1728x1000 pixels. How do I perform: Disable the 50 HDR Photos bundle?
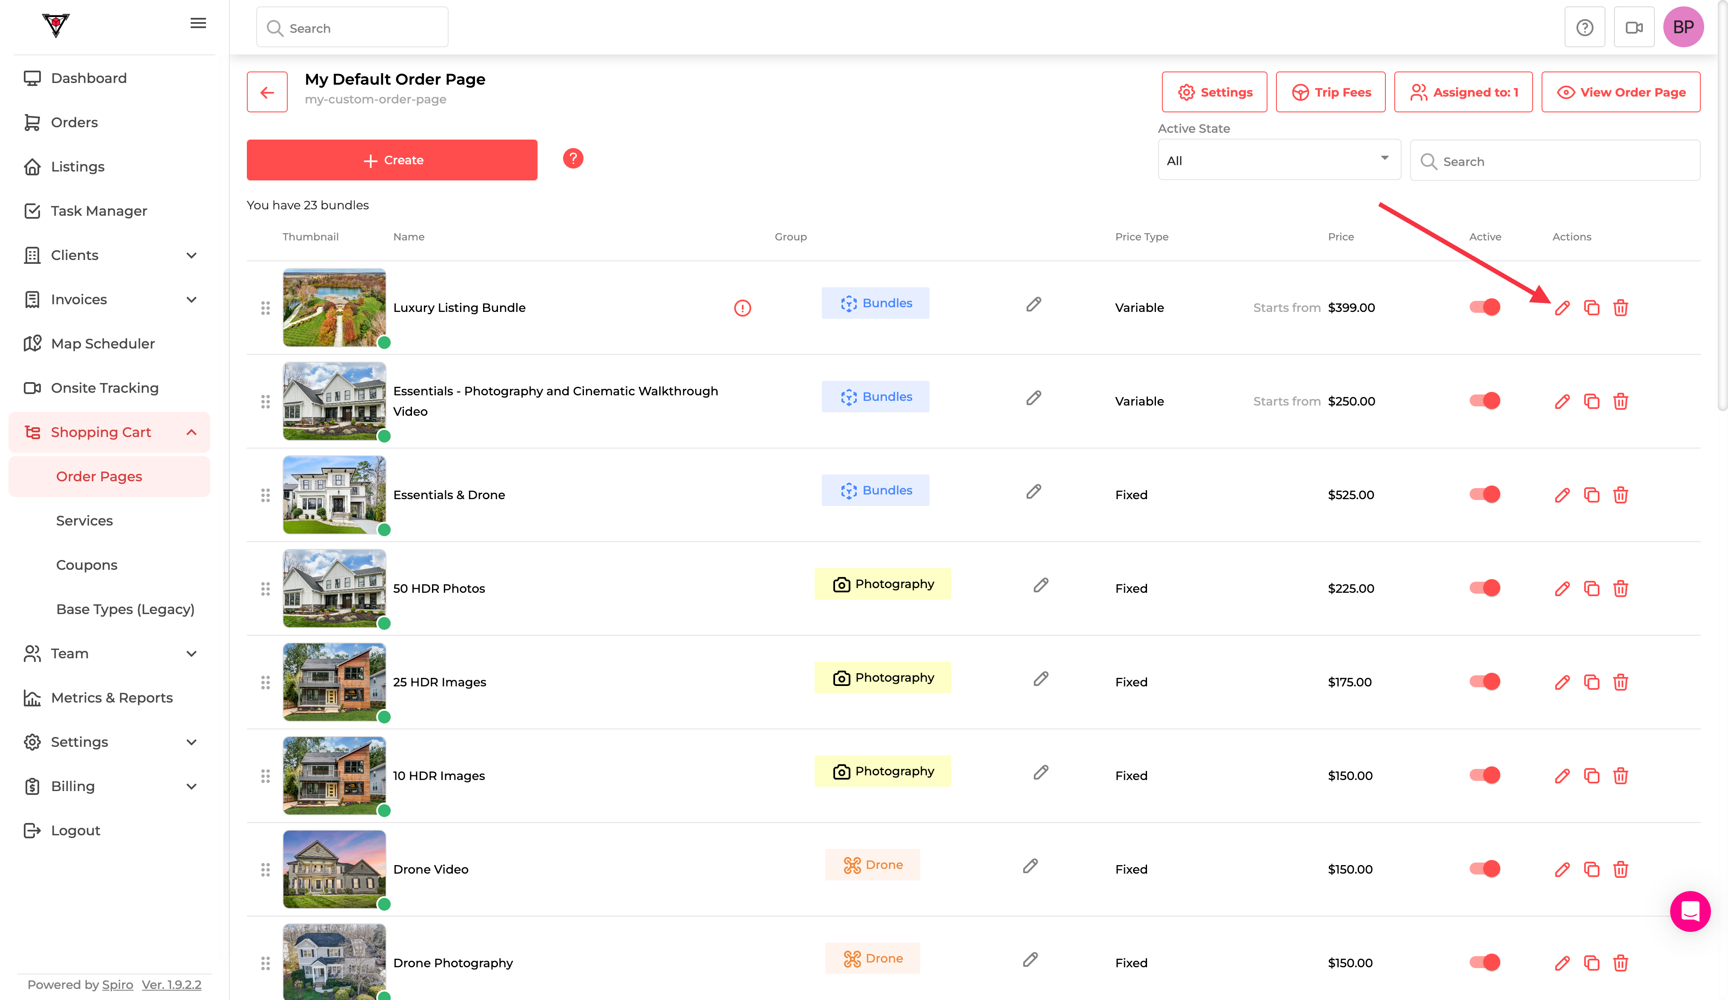(x=1485, y=588)
